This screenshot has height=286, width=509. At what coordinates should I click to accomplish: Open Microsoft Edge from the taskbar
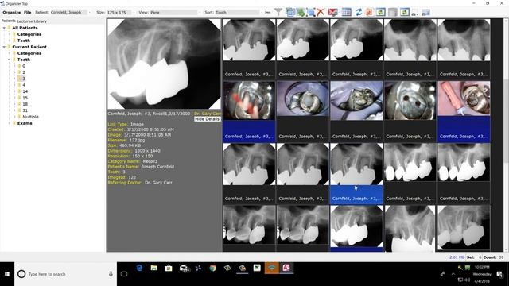[x=139, y=268]
